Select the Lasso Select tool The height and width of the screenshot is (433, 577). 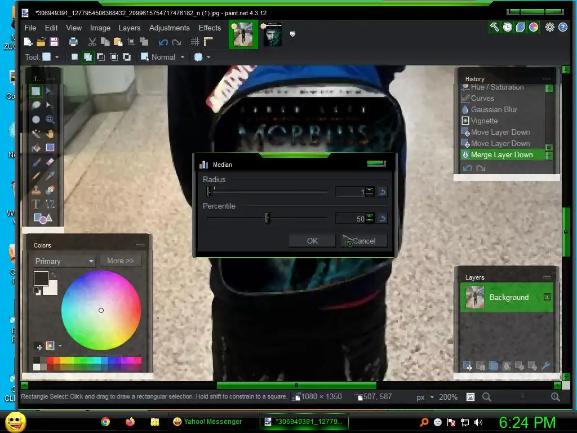(x=35, y=105)
